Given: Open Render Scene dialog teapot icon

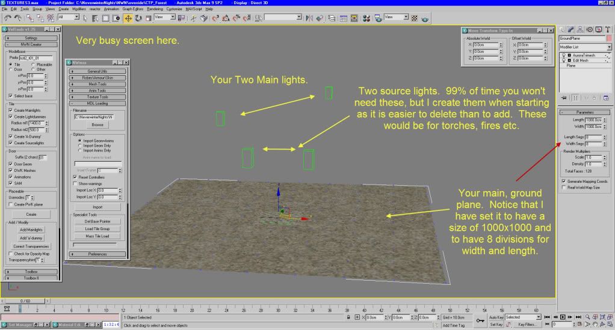Looking at the screenshot, I should 378,18.
